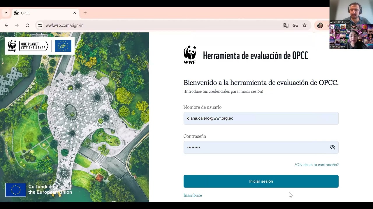Open the browser profile avatar

click(x=320, y=25)
